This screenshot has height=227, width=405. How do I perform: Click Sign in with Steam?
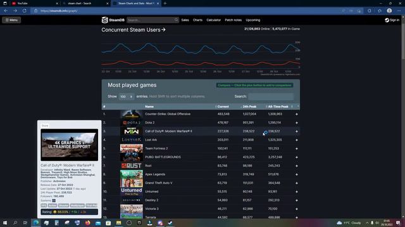(392, 20)
